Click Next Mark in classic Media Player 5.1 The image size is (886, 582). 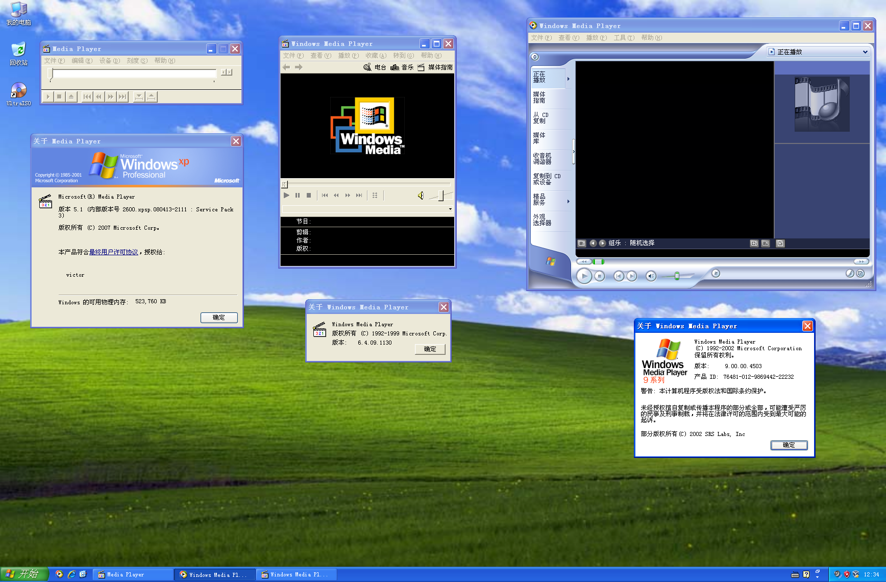122,96
